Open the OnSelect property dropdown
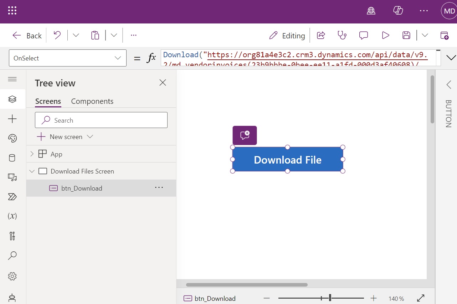The height and width of the screenshot is (304, 457). 118,58
